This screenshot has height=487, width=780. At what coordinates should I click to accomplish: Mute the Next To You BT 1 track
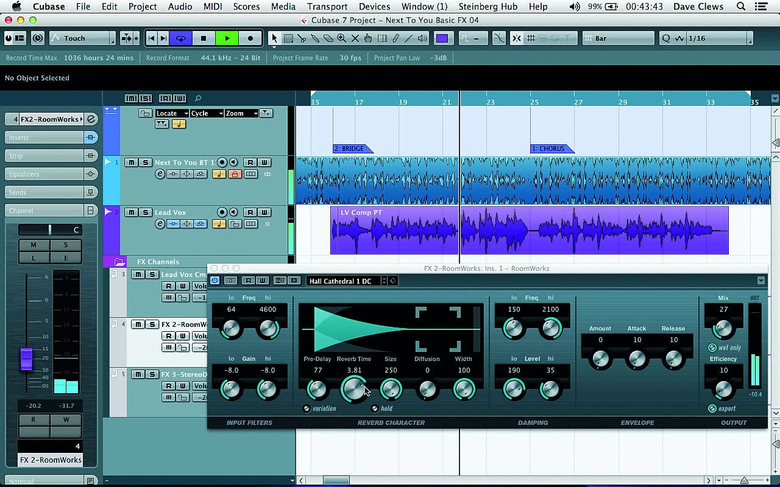point(132,163)
